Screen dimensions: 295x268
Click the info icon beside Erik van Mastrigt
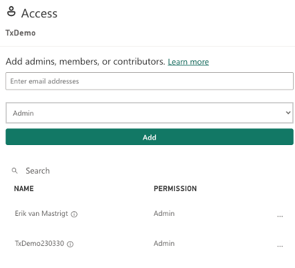74,214
